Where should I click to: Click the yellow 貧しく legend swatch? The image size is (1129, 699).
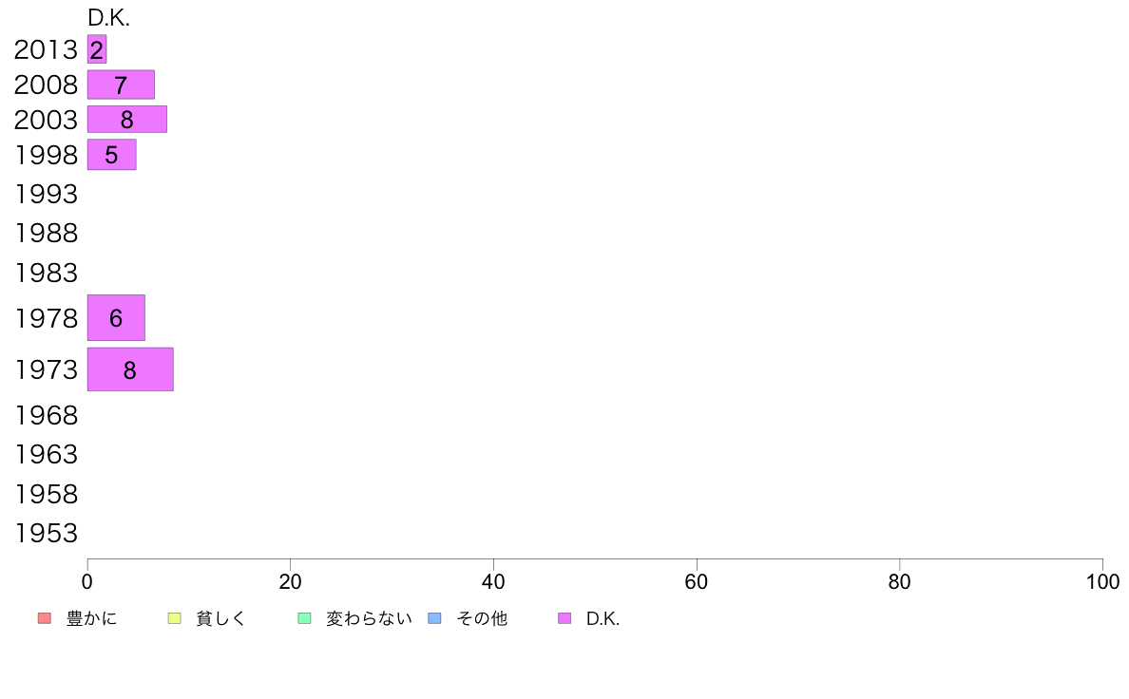pyautogui.click(x=174, y=618)
